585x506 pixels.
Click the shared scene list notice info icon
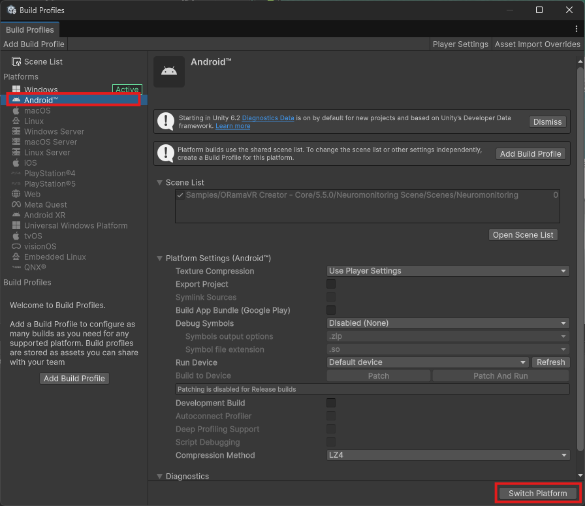click(166, 153)
